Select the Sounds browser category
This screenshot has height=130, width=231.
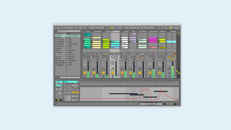point(61,36)
